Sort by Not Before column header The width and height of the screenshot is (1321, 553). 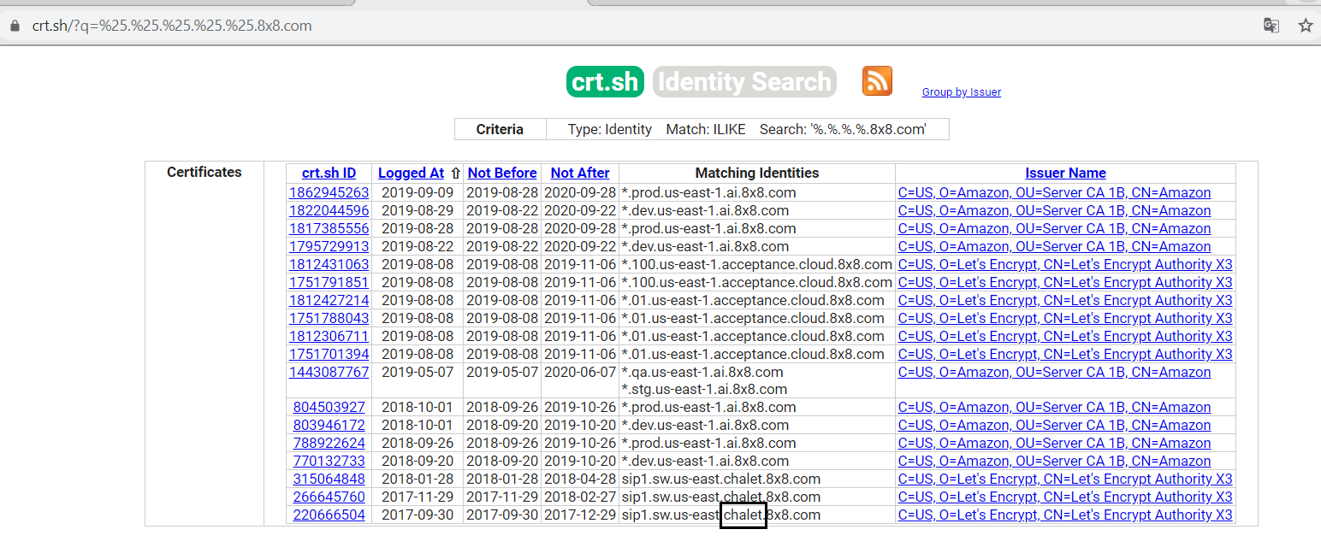pyautogui.click(x=502, y=173)
